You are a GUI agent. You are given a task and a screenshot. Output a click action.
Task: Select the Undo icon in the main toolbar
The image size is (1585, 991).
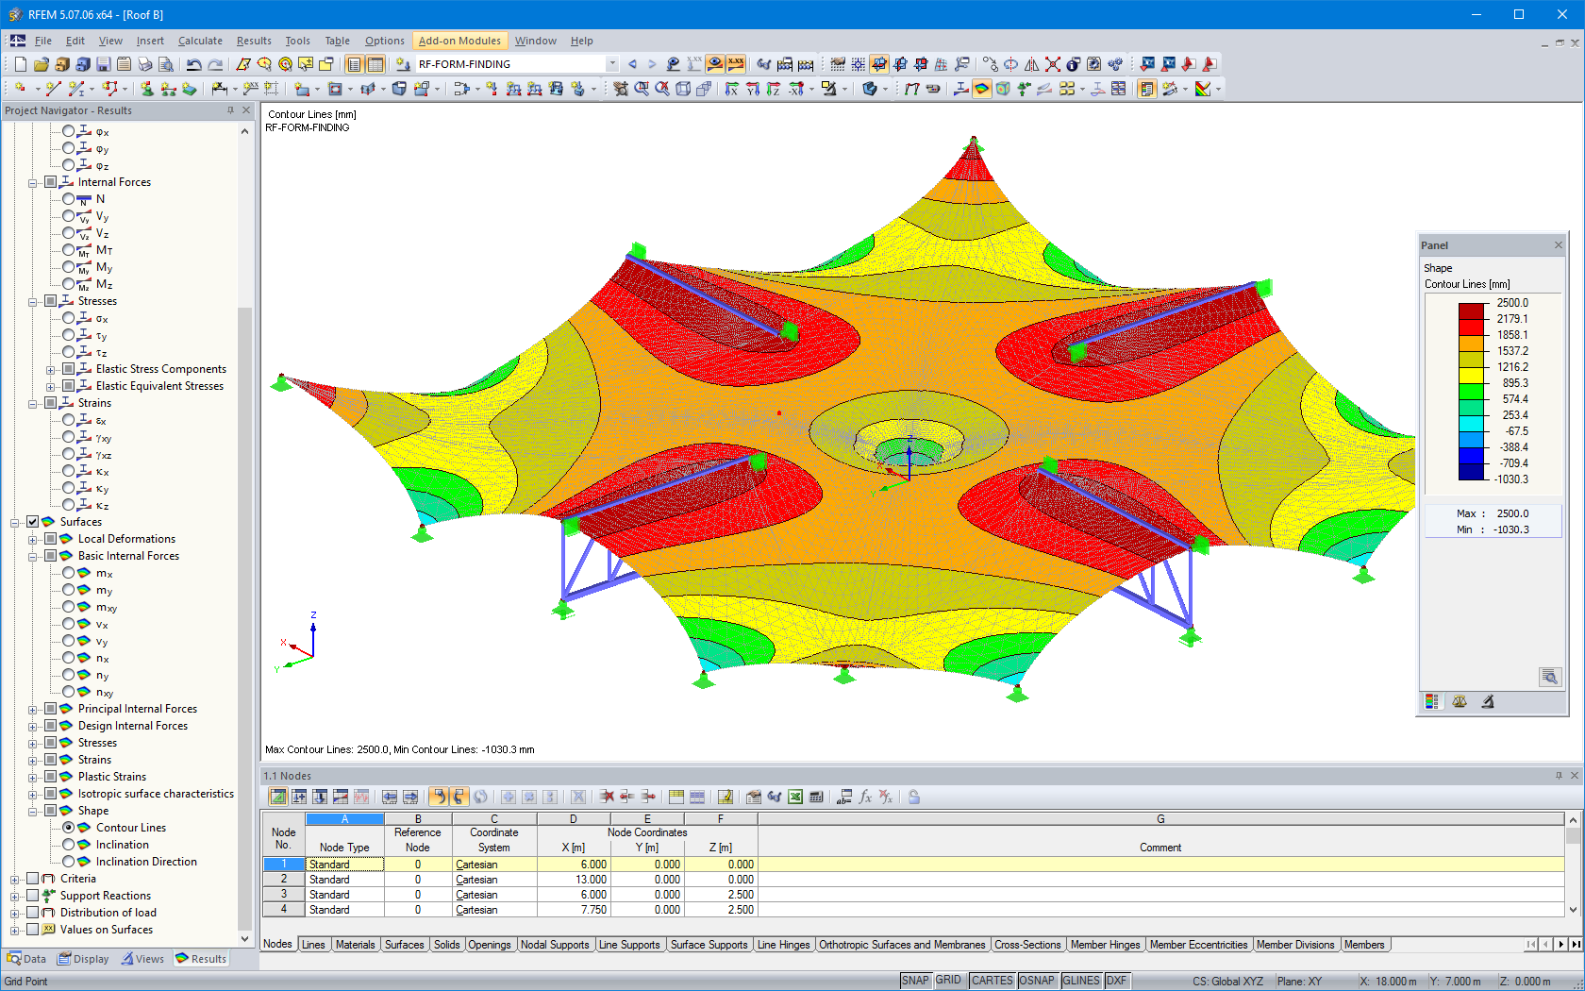click(x=193, y=63)
